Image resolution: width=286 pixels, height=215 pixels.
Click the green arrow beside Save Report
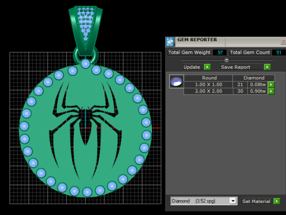click(x=267, y=67)
